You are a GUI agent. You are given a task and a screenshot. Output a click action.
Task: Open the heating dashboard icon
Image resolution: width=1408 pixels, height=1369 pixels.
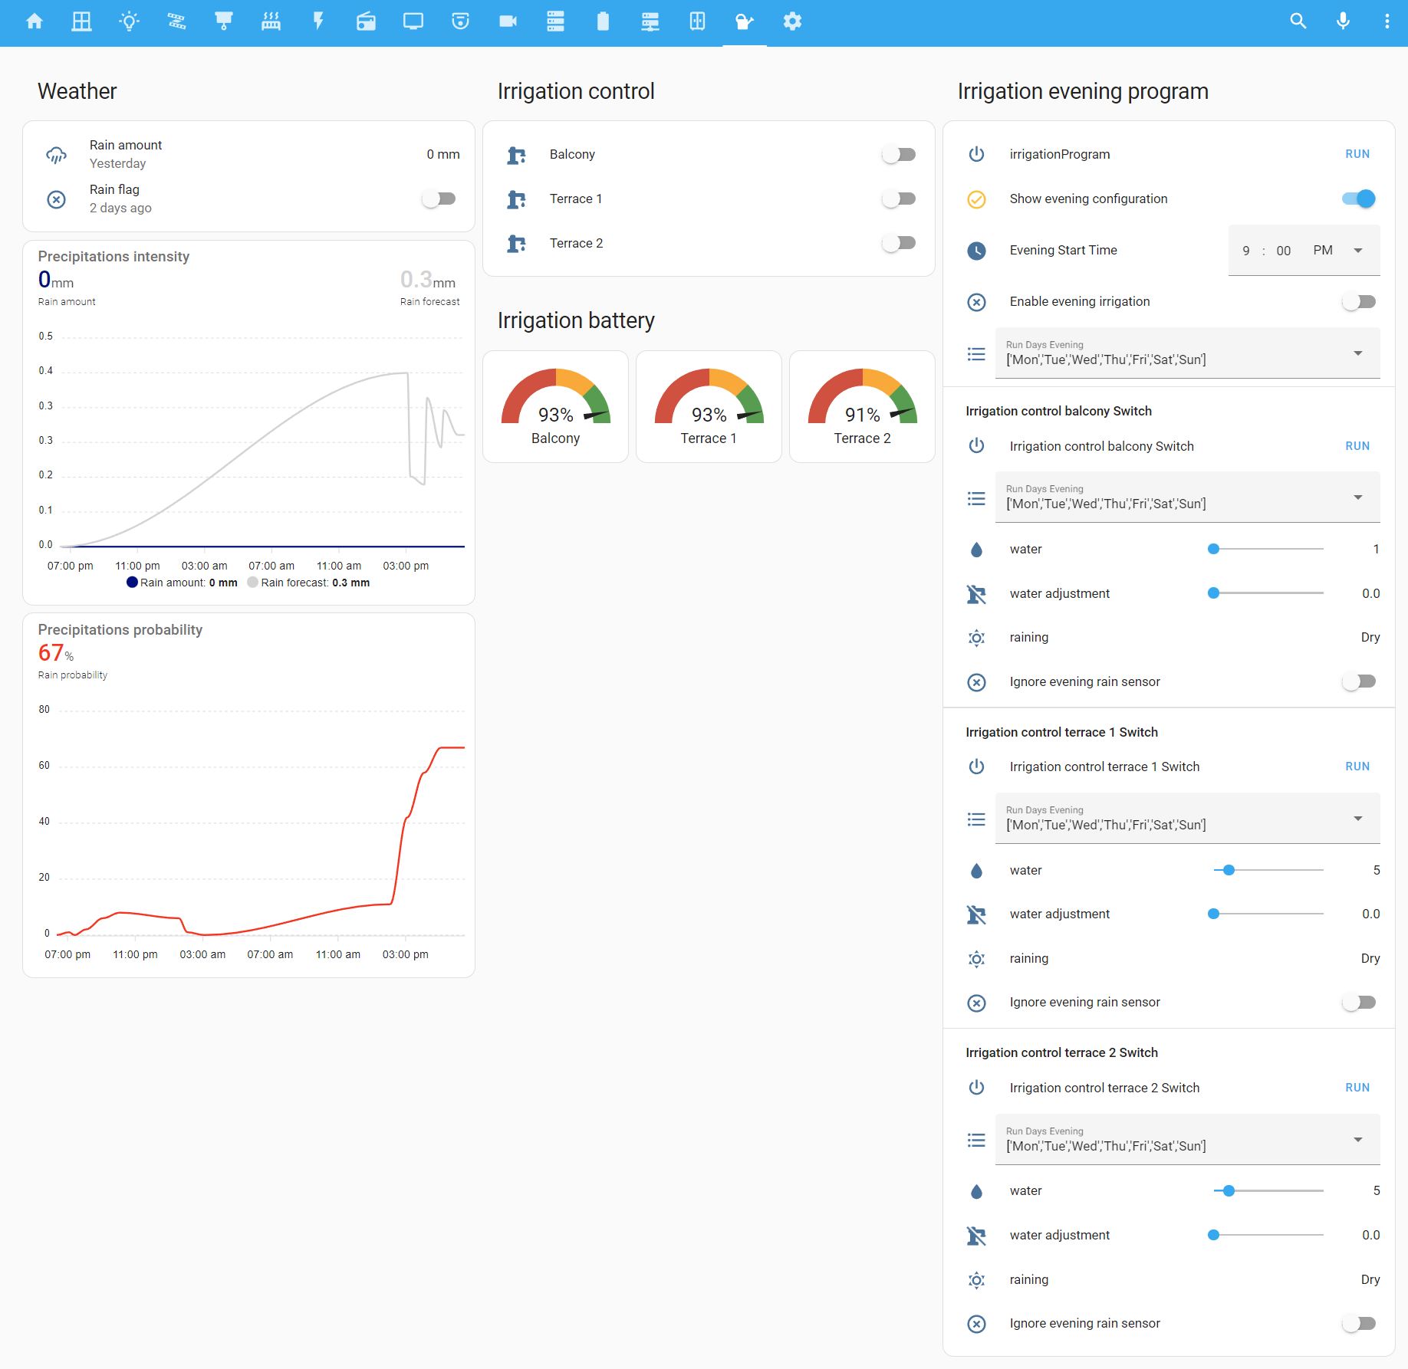[271, 21]
